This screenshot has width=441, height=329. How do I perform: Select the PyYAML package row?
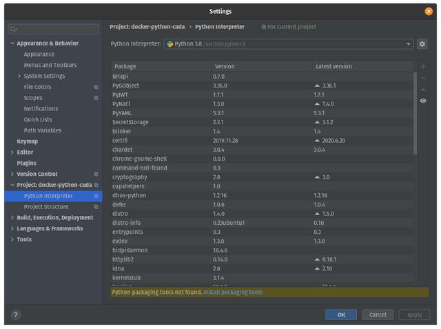262,113
